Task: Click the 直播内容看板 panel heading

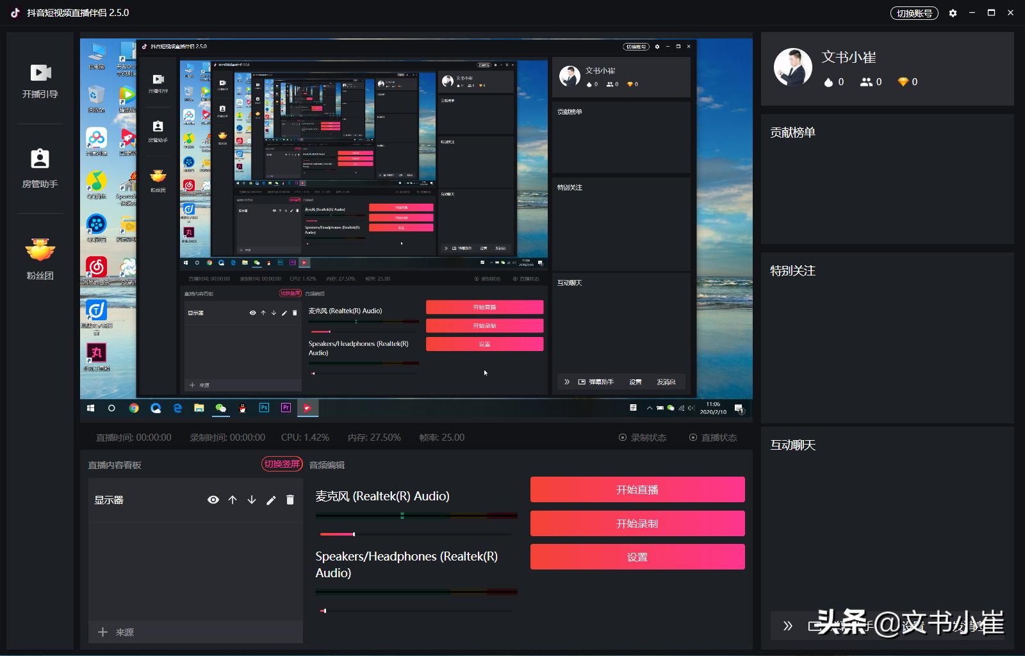Action: click(115, 465)
